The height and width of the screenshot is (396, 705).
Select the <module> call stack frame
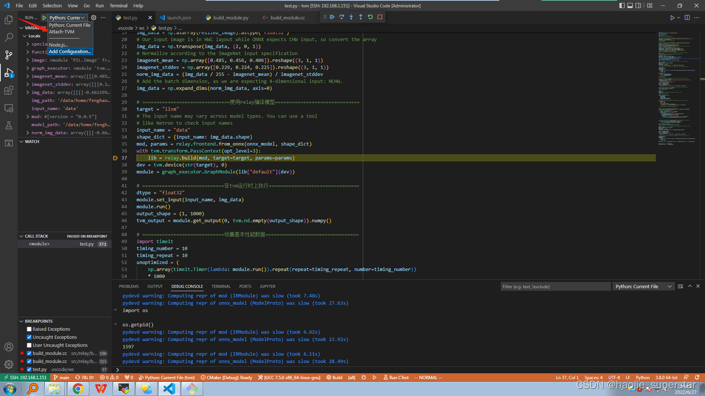[x=64, y=244]
